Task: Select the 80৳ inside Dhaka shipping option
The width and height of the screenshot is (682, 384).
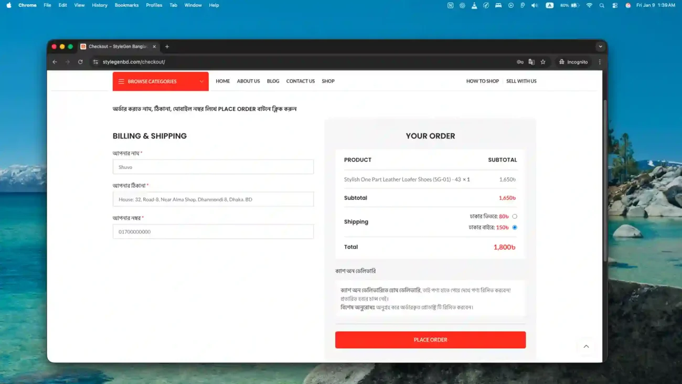Action: coord(515,216)
